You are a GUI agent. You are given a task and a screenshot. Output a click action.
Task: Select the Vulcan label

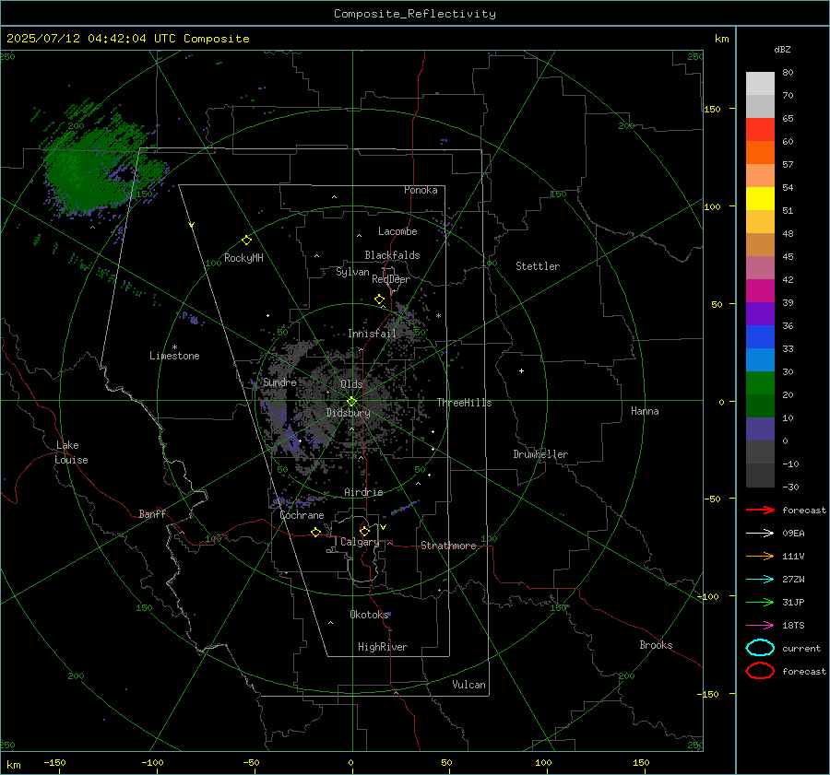[x=469, y=685]
